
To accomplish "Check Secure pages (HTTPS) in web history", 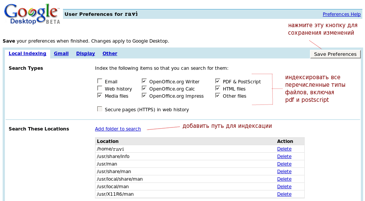I will coord(100,109).
